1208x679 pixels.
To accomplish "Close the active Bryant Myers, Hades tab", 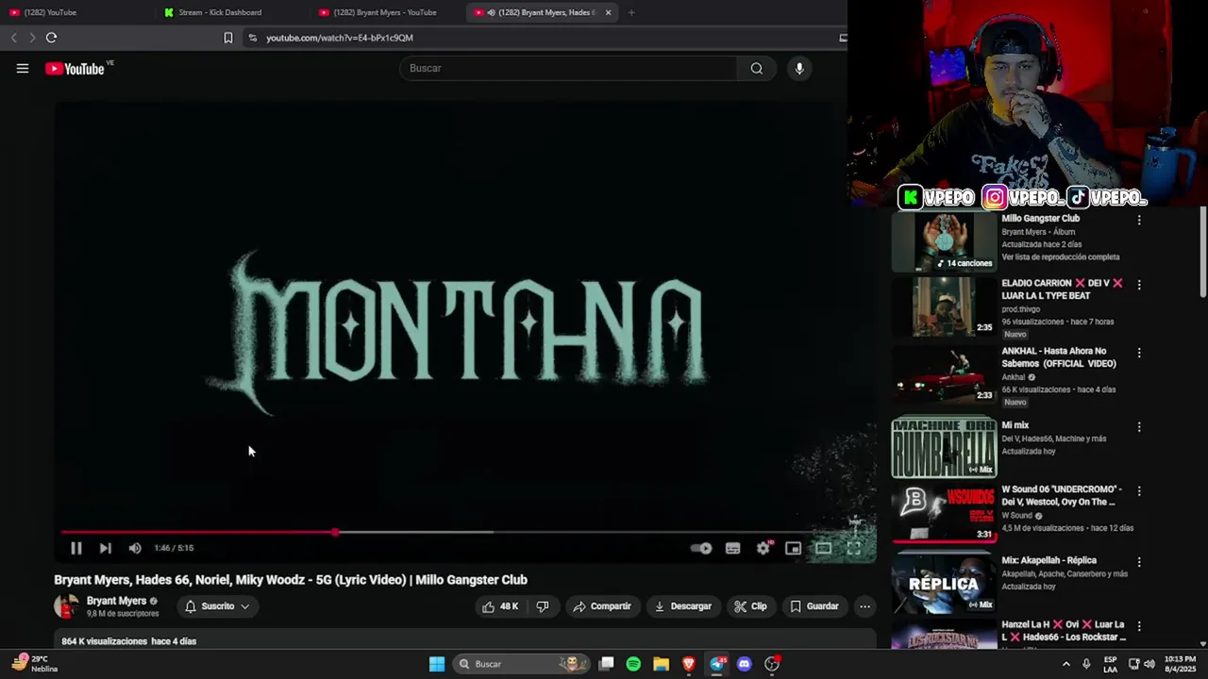I will [x=608, y=12].
